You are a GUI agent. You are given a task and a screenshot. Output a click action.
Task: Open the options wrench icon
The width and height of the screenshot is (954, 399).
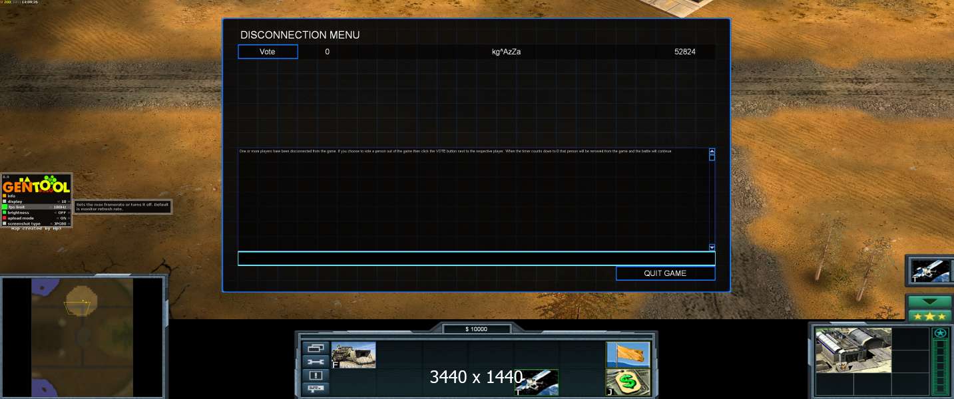316,362
